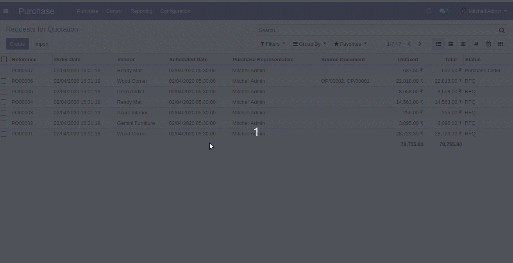Viewport: 513px width, 263px height.
Task: Switch to calendar view
Action: (488, 44)
